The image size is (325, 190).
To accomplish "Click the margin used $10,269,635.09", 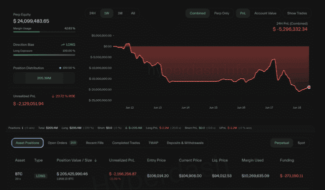I will click(255, 176).
